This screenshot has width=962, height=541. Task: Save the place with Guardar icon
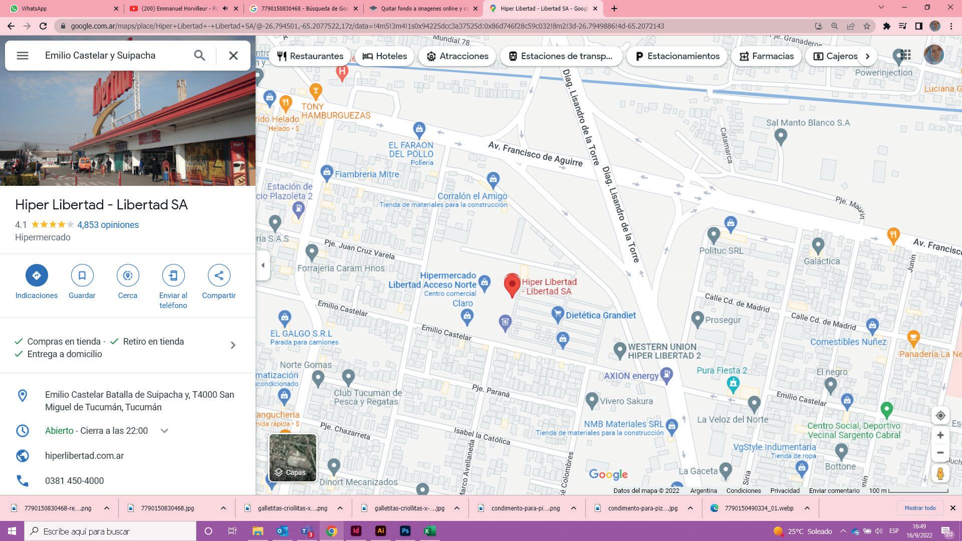pos(82,275)
